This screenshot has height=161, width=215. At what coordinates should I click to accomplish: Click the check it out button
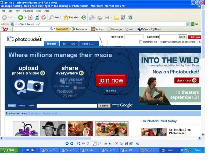[187, 80]
